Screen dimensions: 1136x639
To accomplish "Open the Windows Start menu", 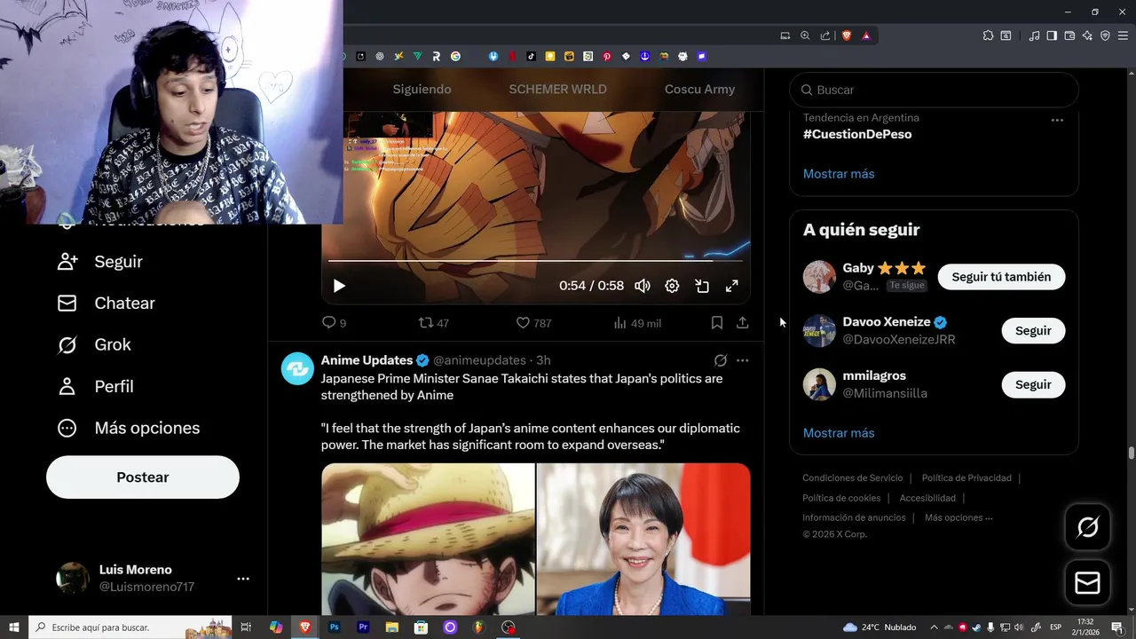I will point(14,627).
